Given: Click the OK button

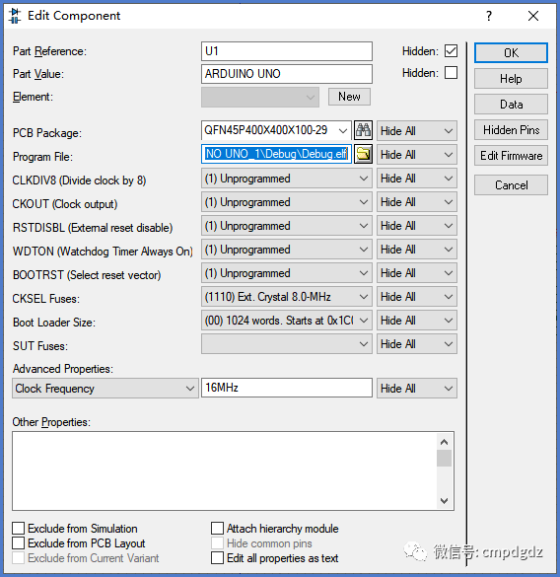Looking at the screenshot, I should (511, 53).
